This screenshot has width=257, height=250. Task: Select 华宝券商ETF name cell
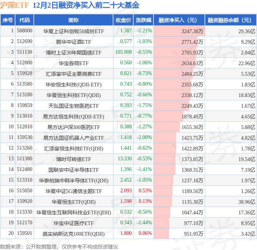point(73,63)
